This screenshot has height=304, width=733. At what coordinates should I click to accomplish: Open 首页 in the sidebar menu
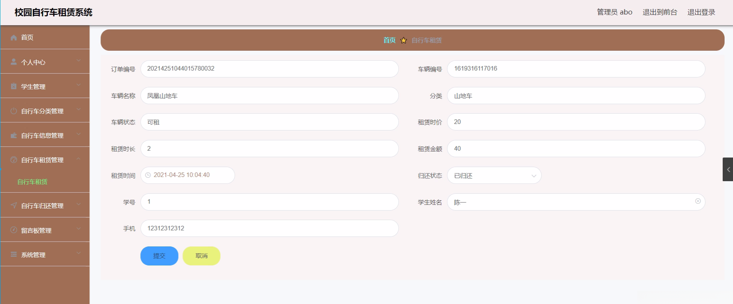[45, 37]
